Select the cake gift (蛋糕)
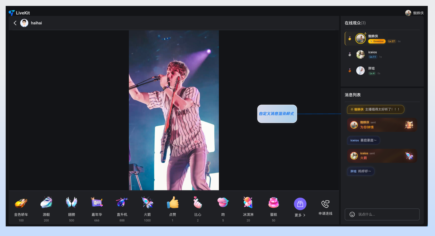Image resolution: width=435 pixels, height=236 pixels. 273,203
